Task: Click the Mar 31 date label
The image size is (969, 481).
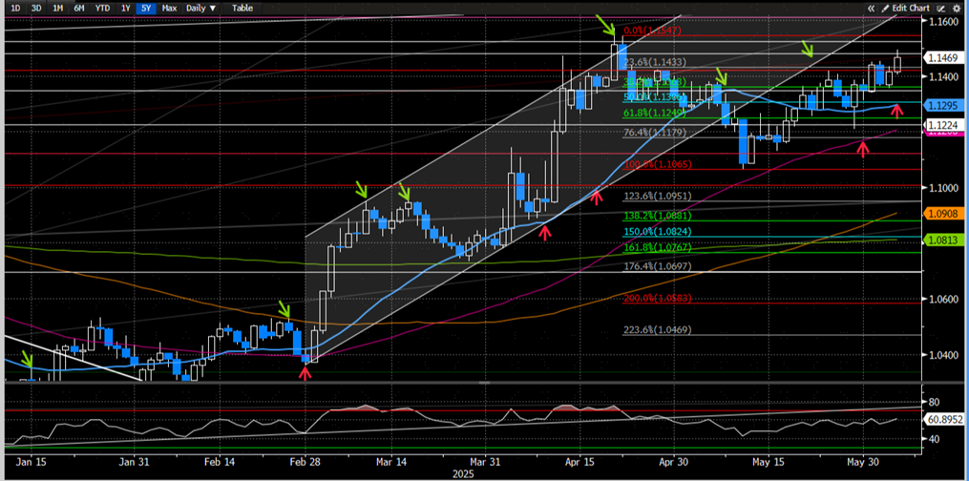Action: point(484,462)
